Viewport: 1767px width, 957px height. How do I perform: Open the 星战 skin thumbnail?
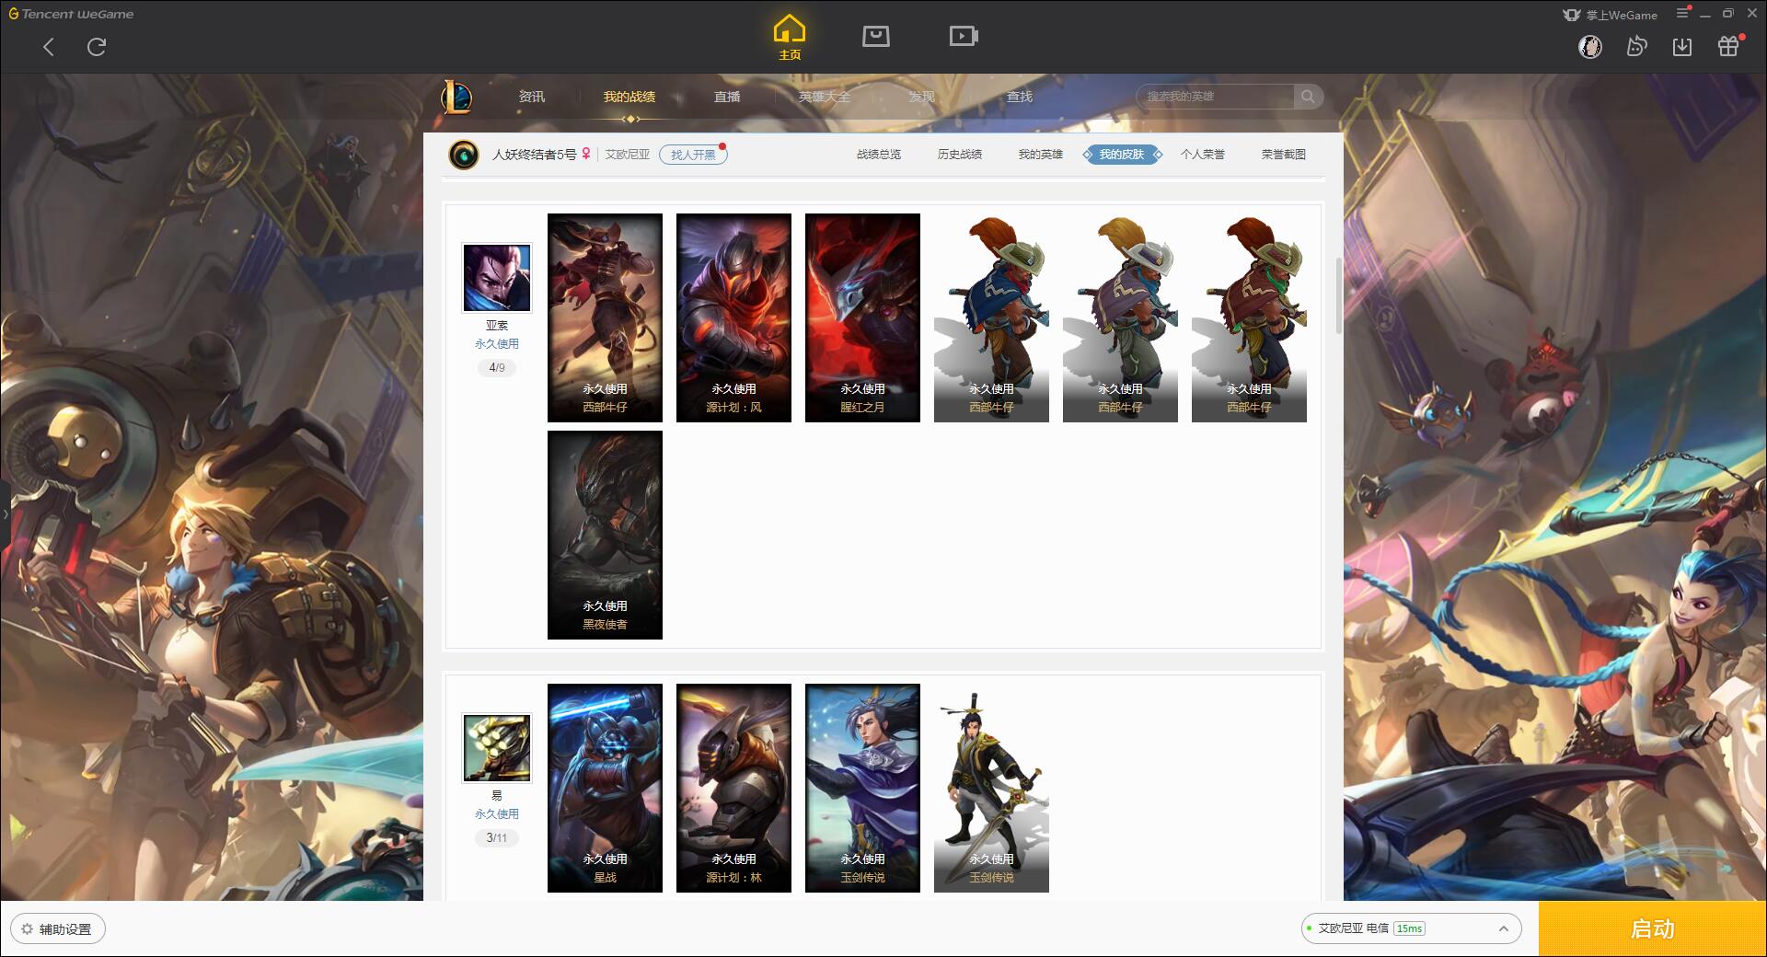pos(605,788)
